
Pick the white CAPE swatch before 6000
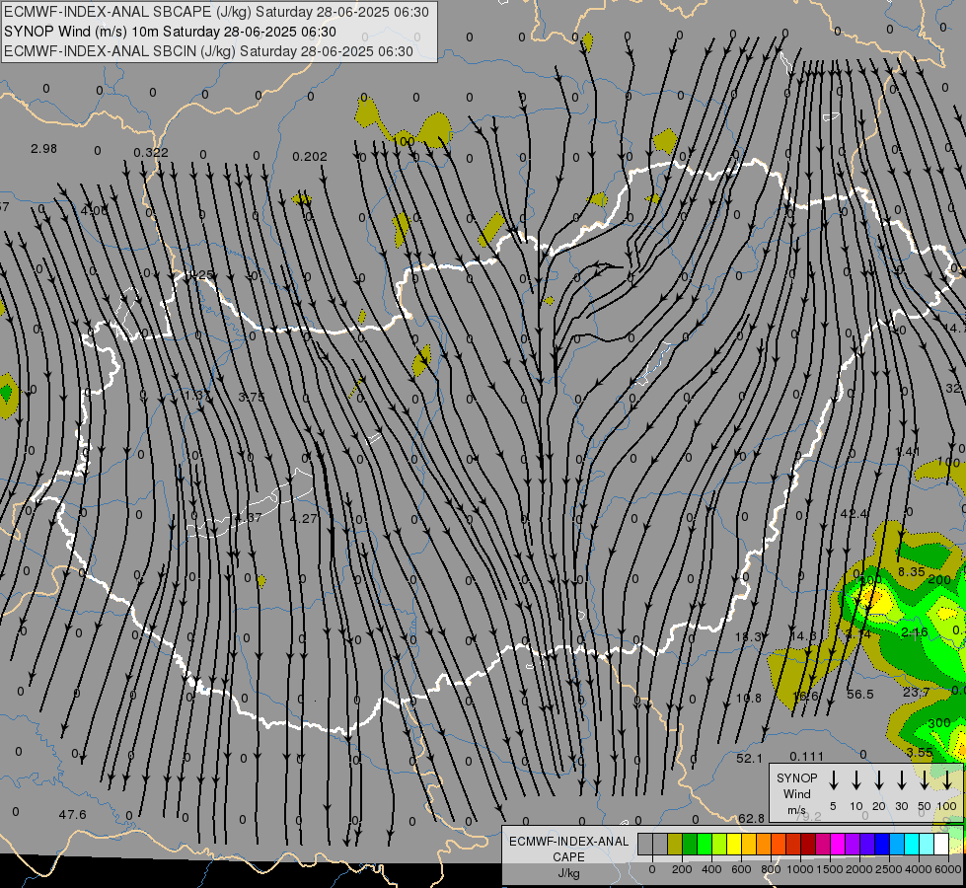pos(940,845)
